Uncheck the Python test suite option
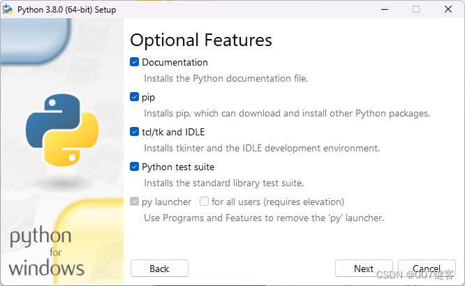 [134, 167]
